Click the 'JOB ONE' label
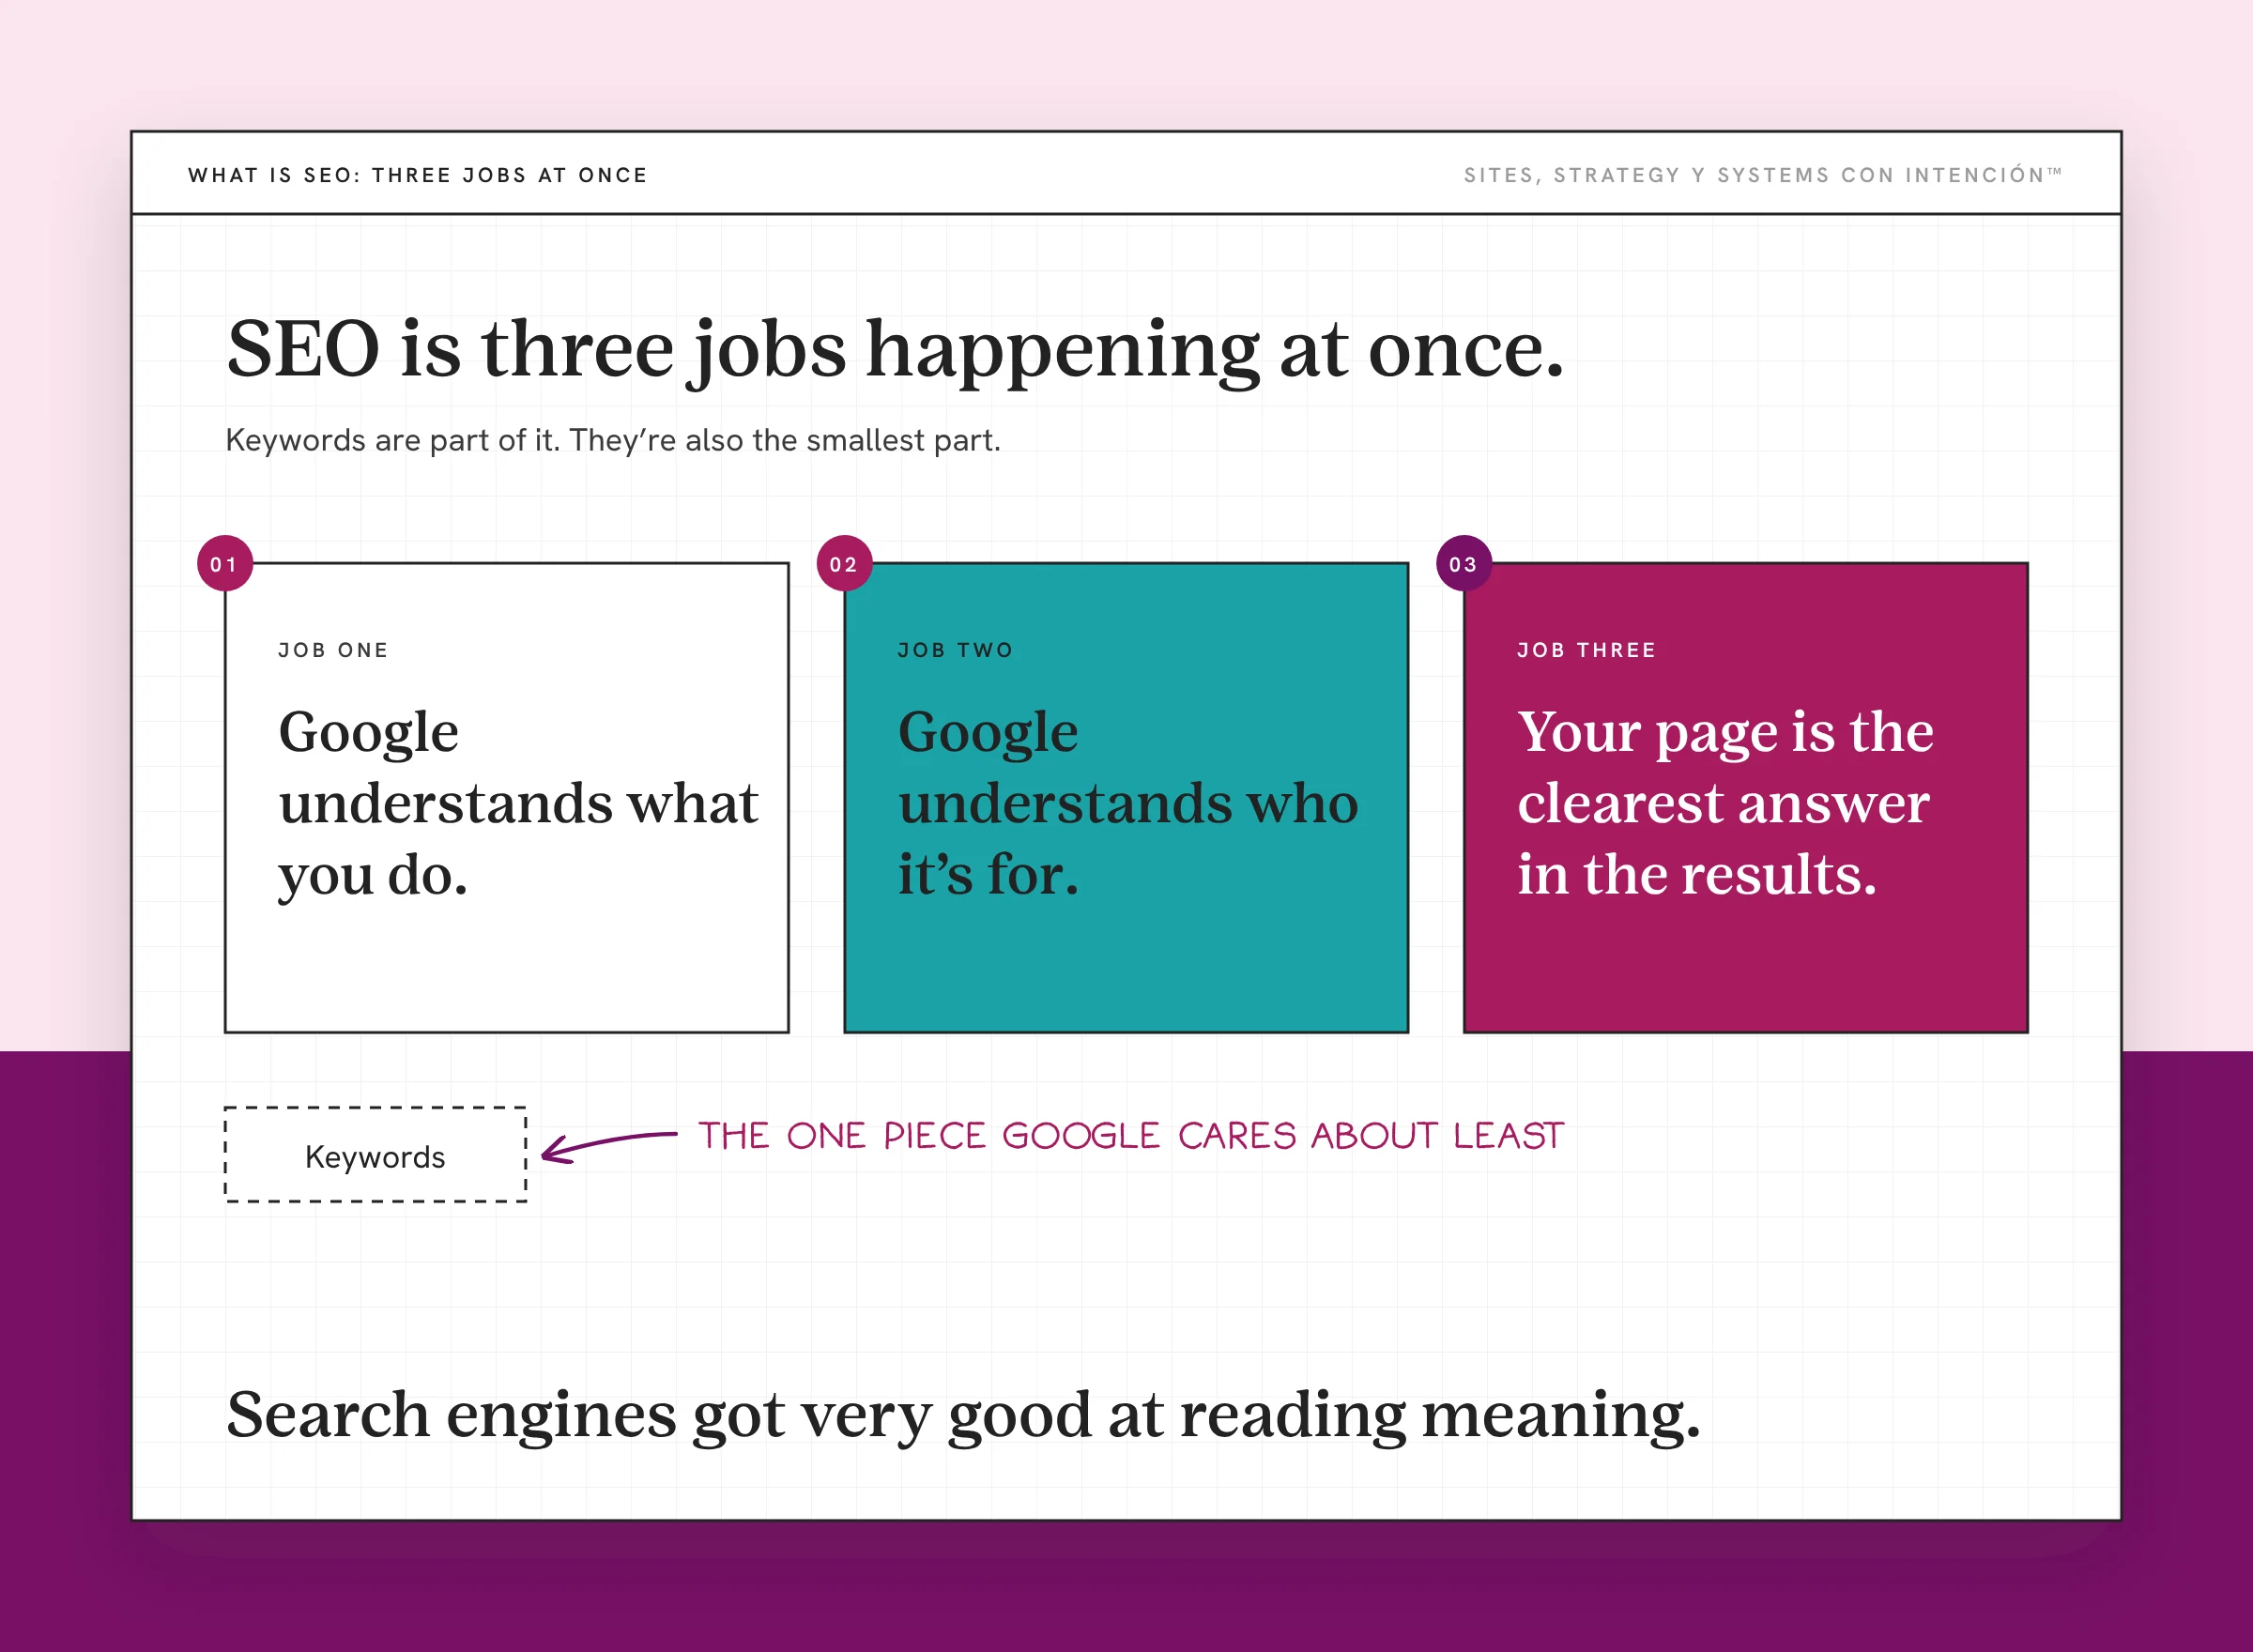This screenshot has height=1652, width=2253. coord(333,650)
